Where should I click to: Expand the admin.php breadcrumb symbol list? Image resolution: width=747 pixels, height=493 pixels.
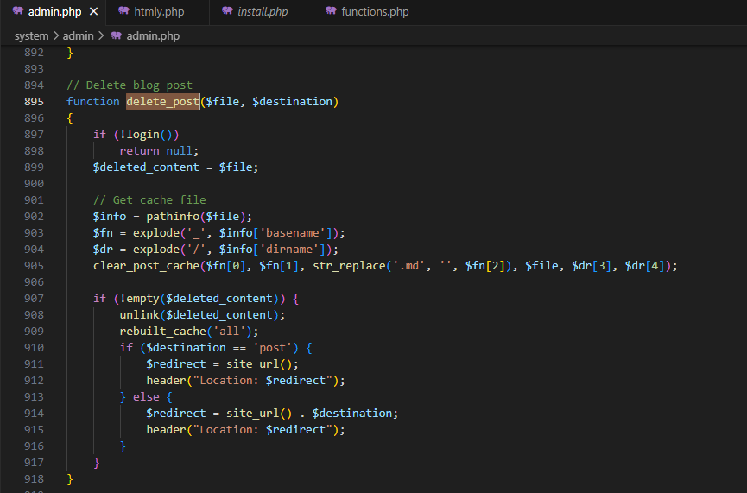click(x=153, y=36)
